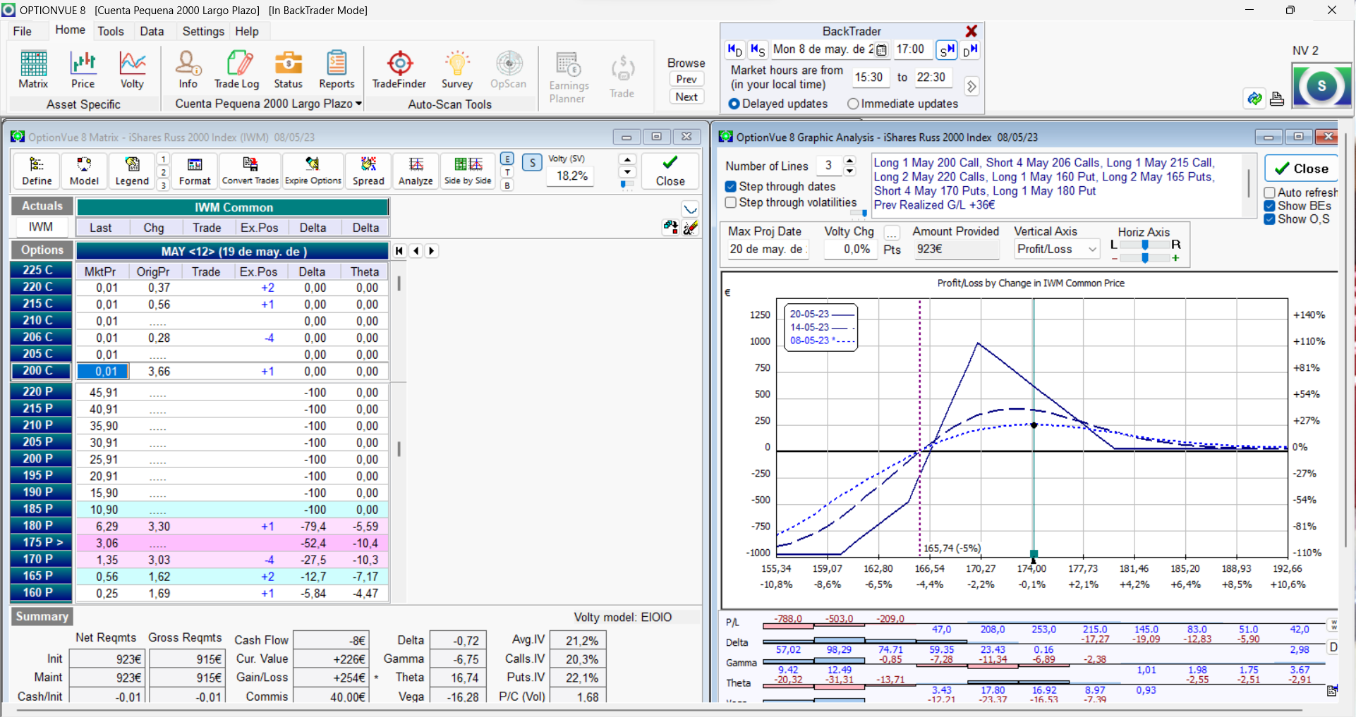Image resolution: width=1356 pixels, height=717 pixels.
Task: Click the Volty Chg input field
Action: click(849, 250)
